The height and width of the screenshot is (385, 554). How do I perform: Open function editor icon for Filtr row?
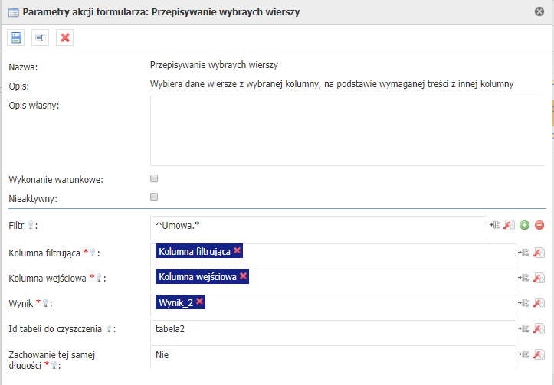[510, 225]
